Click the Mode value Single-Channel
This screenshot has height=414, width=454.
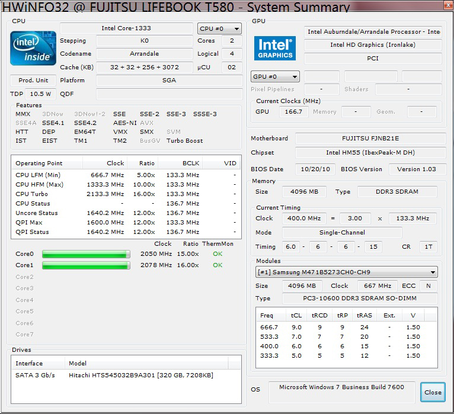point(342,233)
